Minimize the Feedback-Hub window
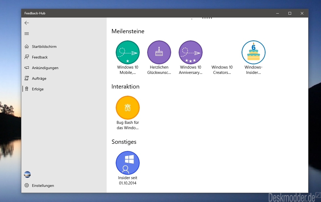Image resolution: width=321 pixels, height=202 pixels. [x=278, y=13]
